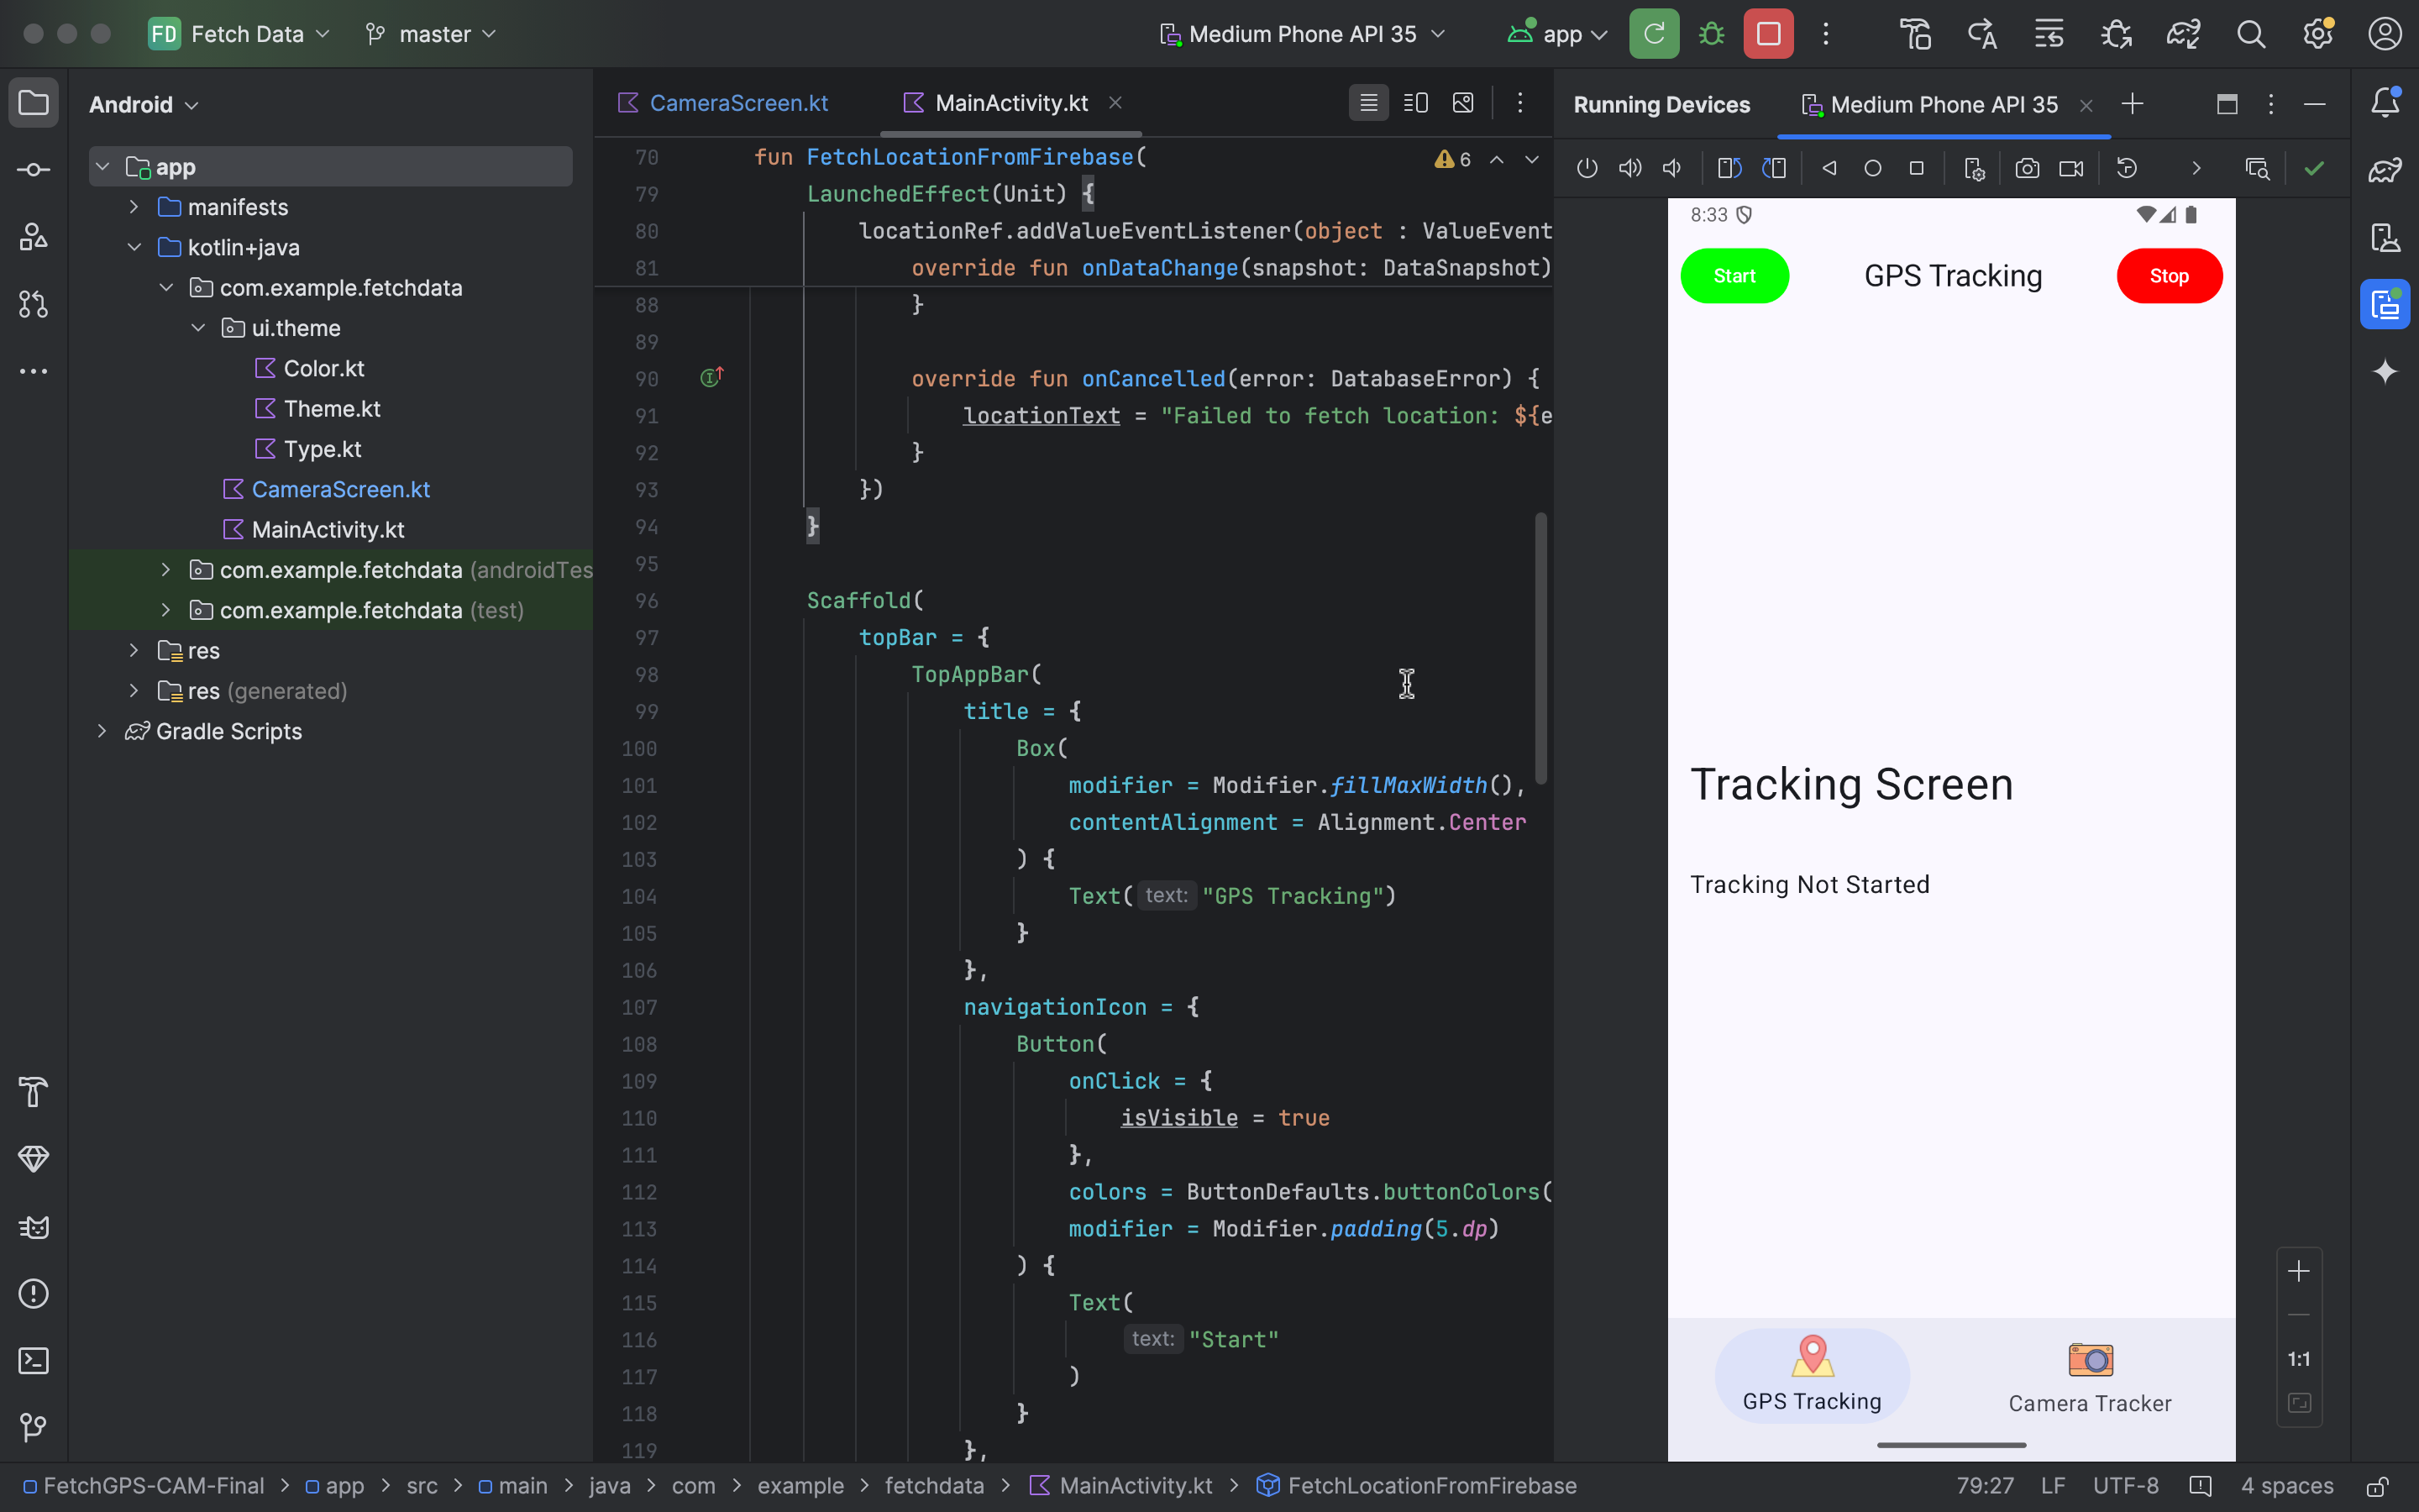Click the Debug app bug icon
2419x1512 pixels.
(x=1711, y=34)
